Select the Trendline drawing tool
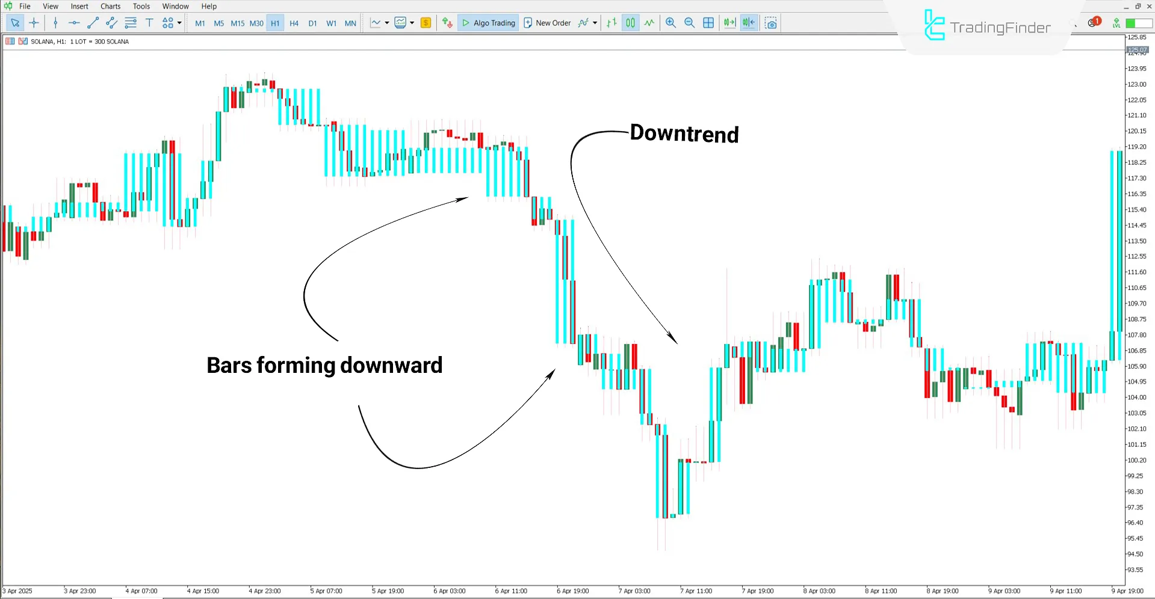The image size is (1155, 599). [x=93, y=23]
